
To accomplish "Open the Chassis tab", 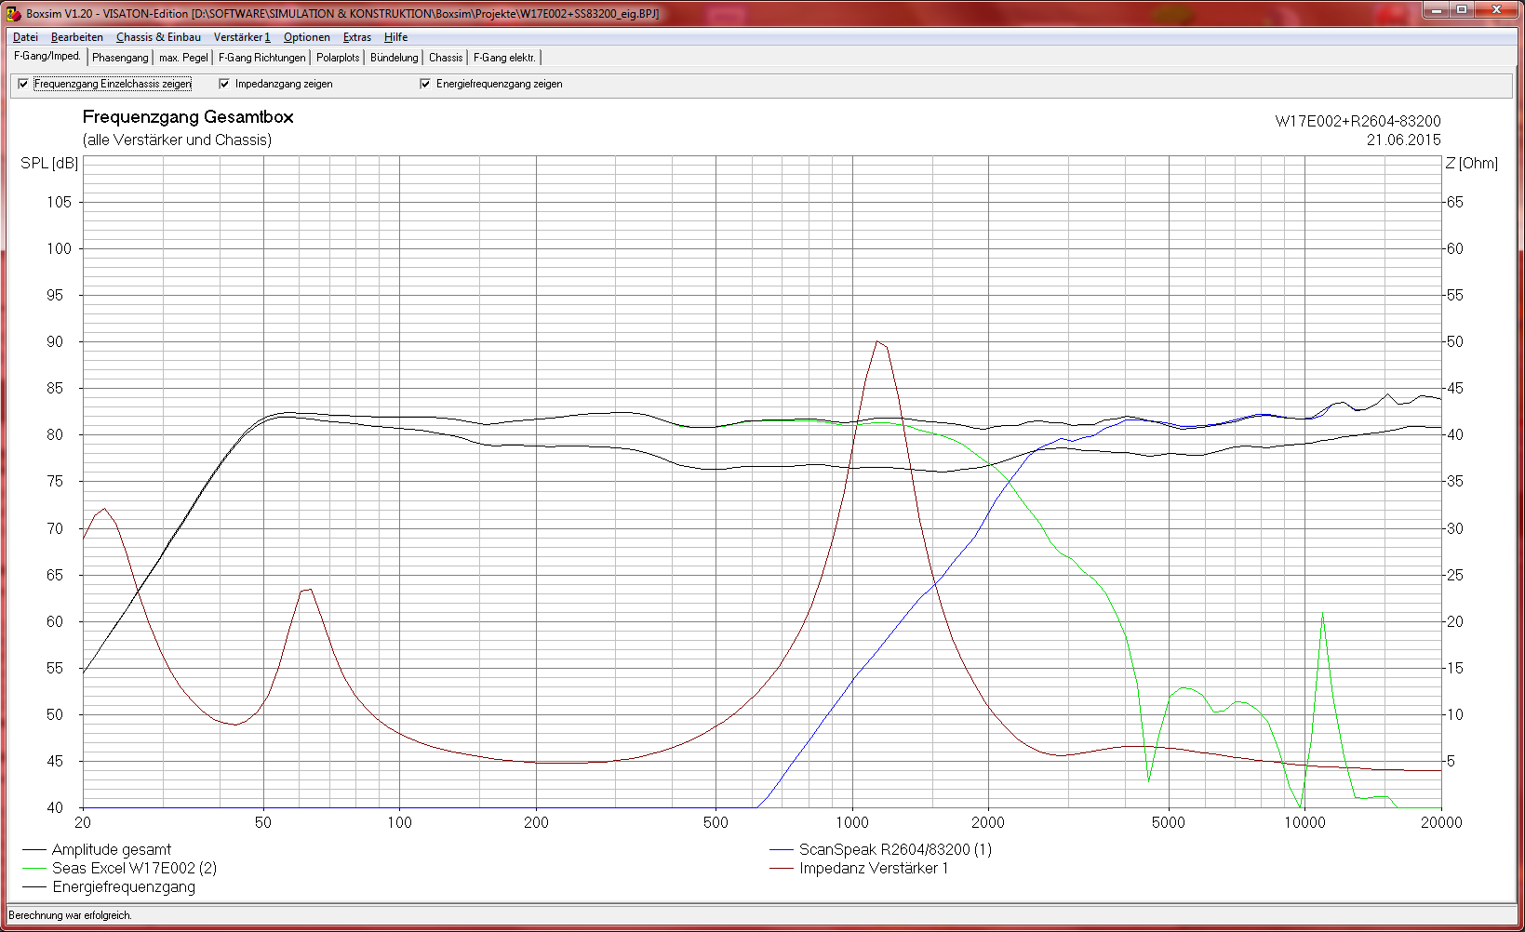I will 445,58.
